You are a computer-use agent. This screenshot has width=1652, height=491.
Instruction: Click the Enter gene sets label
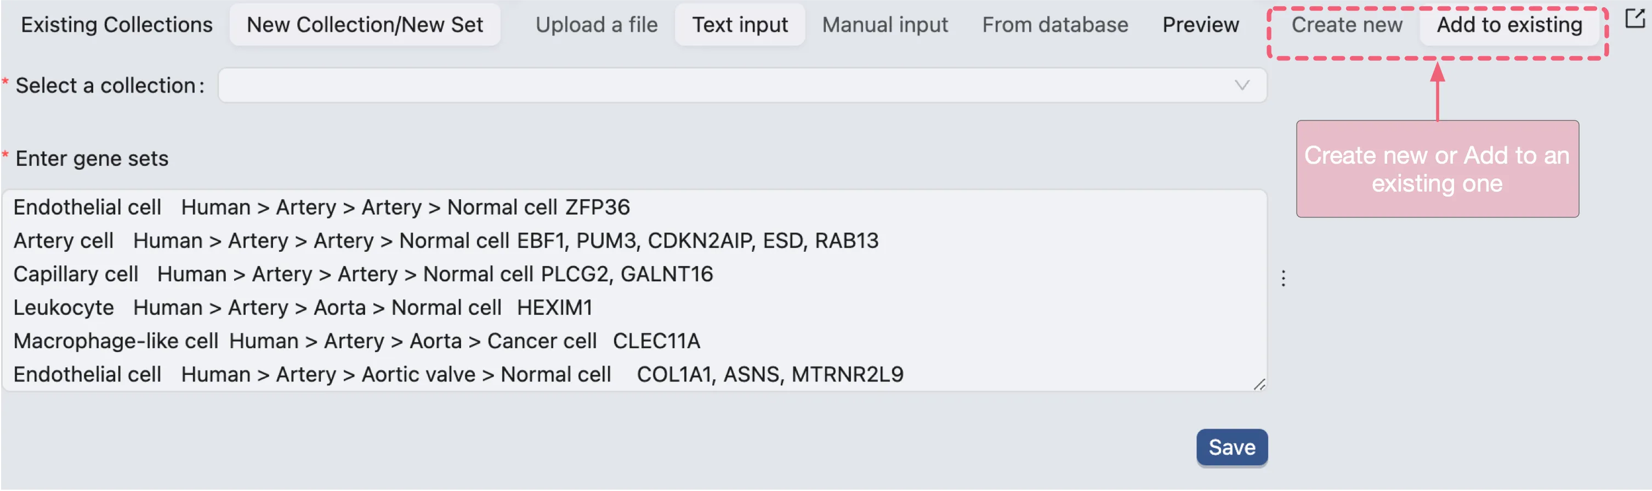[x=92, y=158]
